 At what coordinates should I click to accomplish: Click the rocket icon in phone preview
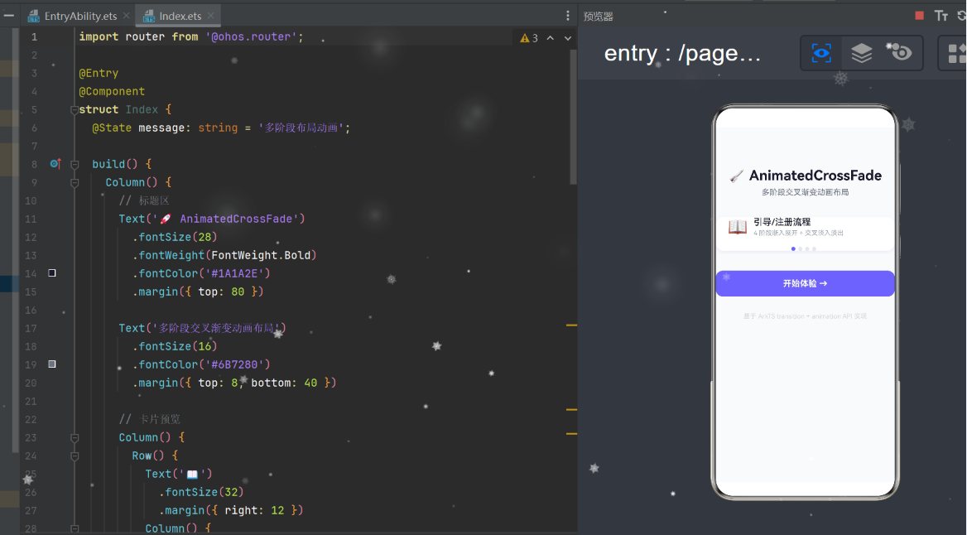pos(736,176)
